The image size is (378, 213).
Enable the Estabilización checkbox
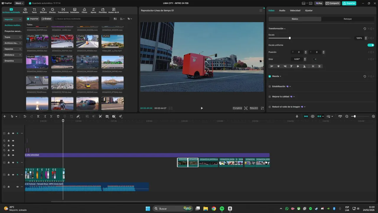click(x=270, y=87)
